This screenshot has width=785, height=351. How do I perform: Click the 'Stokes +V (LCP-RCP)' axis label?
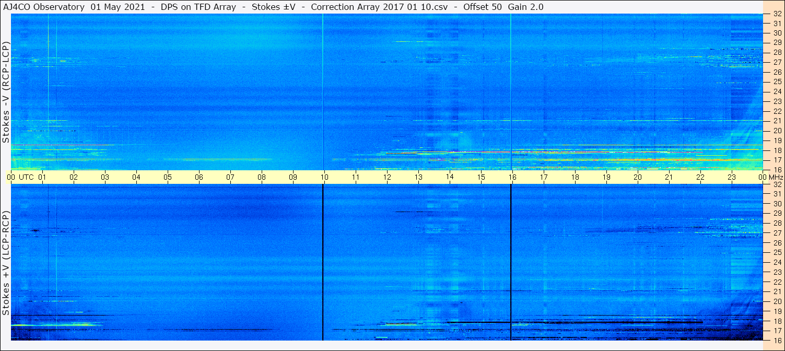[6, 263]
